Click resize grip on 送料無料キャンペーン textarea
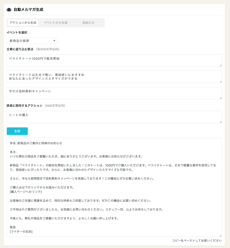The height and width of the screenshot is (248, 230). (x=221, y=98)
